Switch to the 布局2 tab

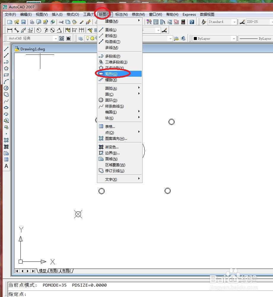66,271
